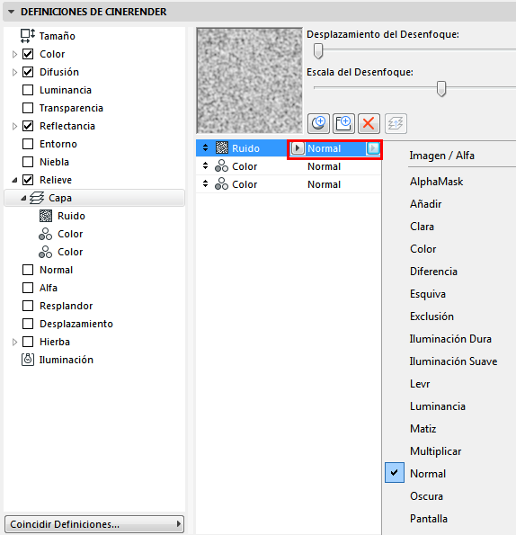Enable the Niebla checkbox
Screen dimensions: 516x535
[x=28, y=162]
